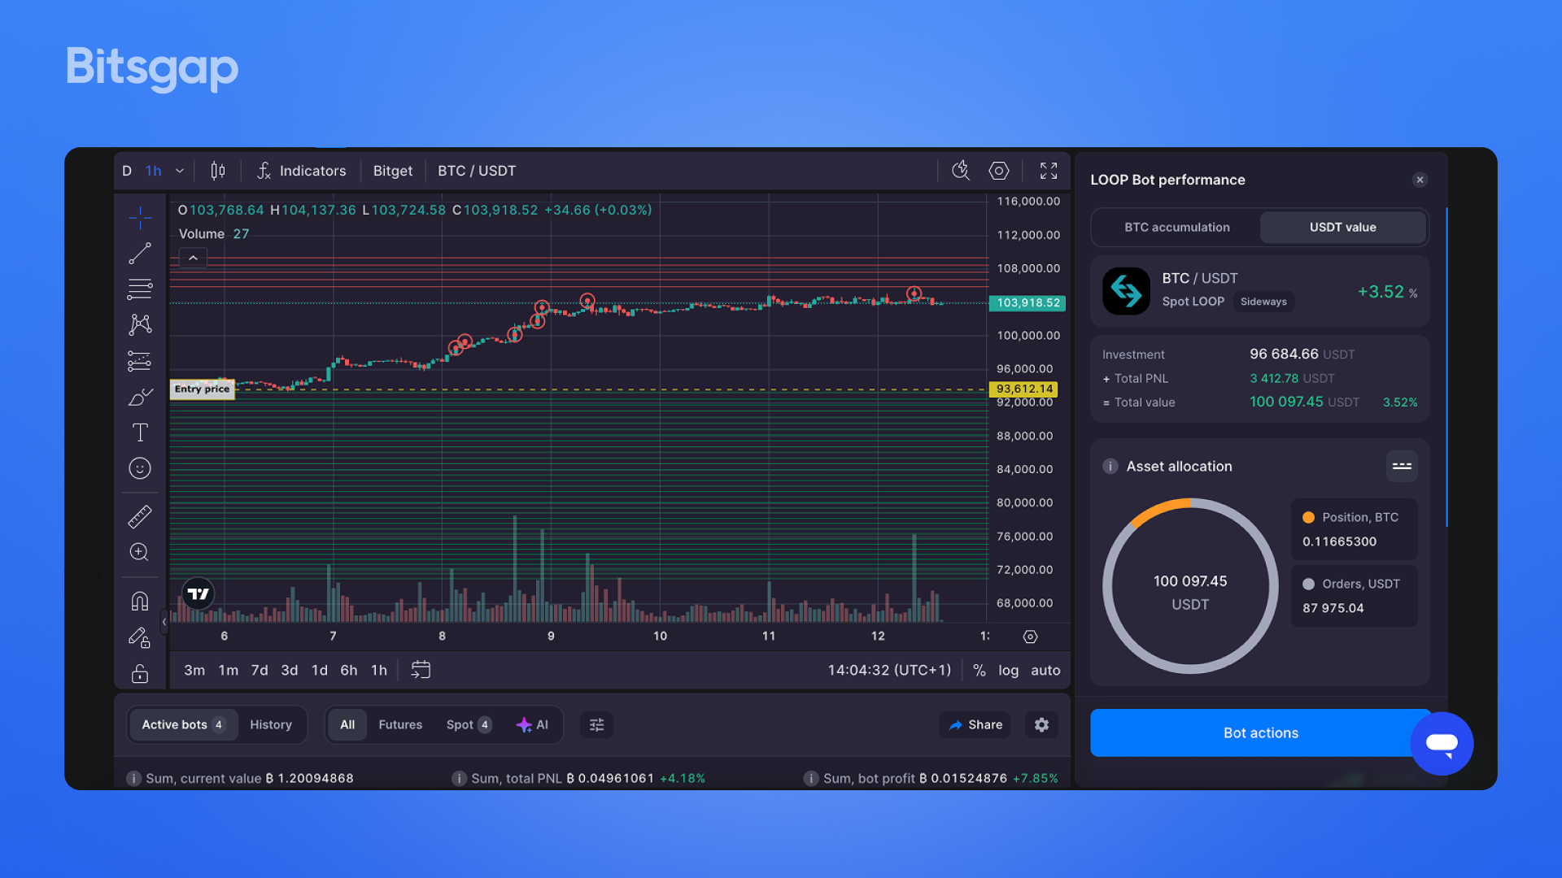Switch to Active bots tab
Viewport: 1562px width, 878px height.
tap(183, 724)
